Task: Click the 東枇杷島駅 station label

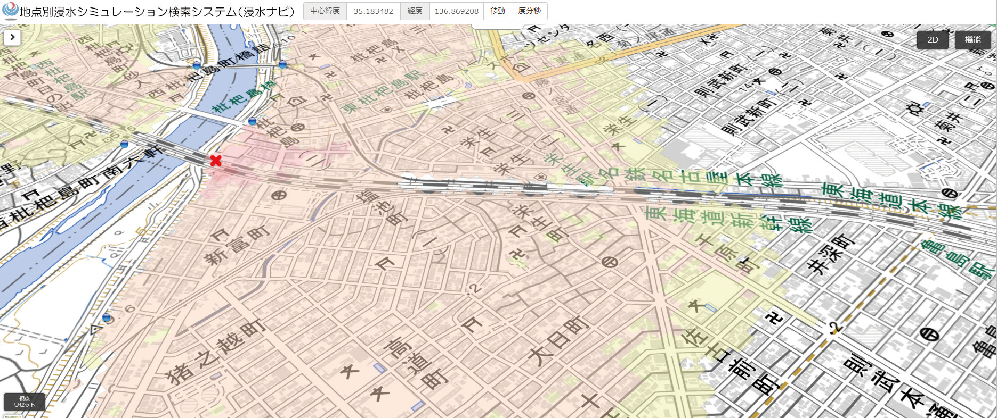Action: coord(382,91)
